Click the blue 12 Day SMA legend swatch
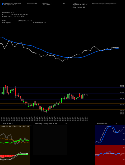Image resolution: width=125 pixels, height=165 pixels. tap(3, 4)
